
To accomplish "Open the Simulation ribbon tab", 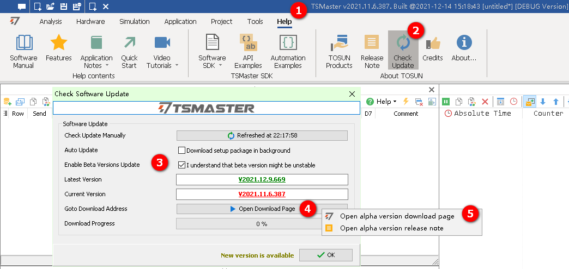I will 134,21.
